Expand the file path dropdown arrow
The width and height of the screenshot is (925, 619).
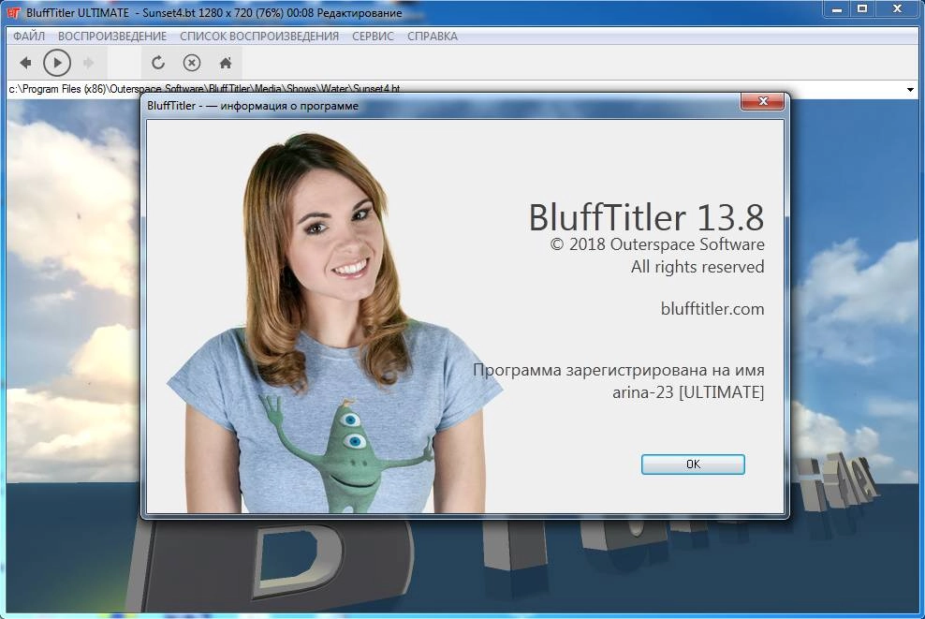[910, 90]
